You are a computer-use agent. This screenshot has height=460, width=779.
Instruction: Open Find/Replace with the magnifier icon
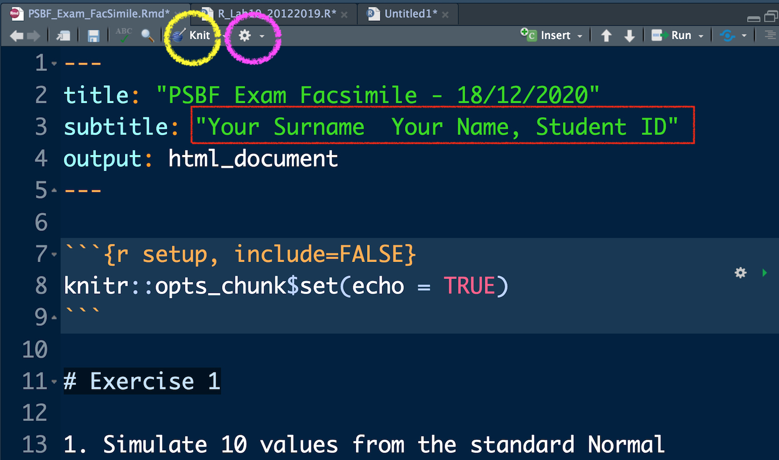(x=147, y=35)
